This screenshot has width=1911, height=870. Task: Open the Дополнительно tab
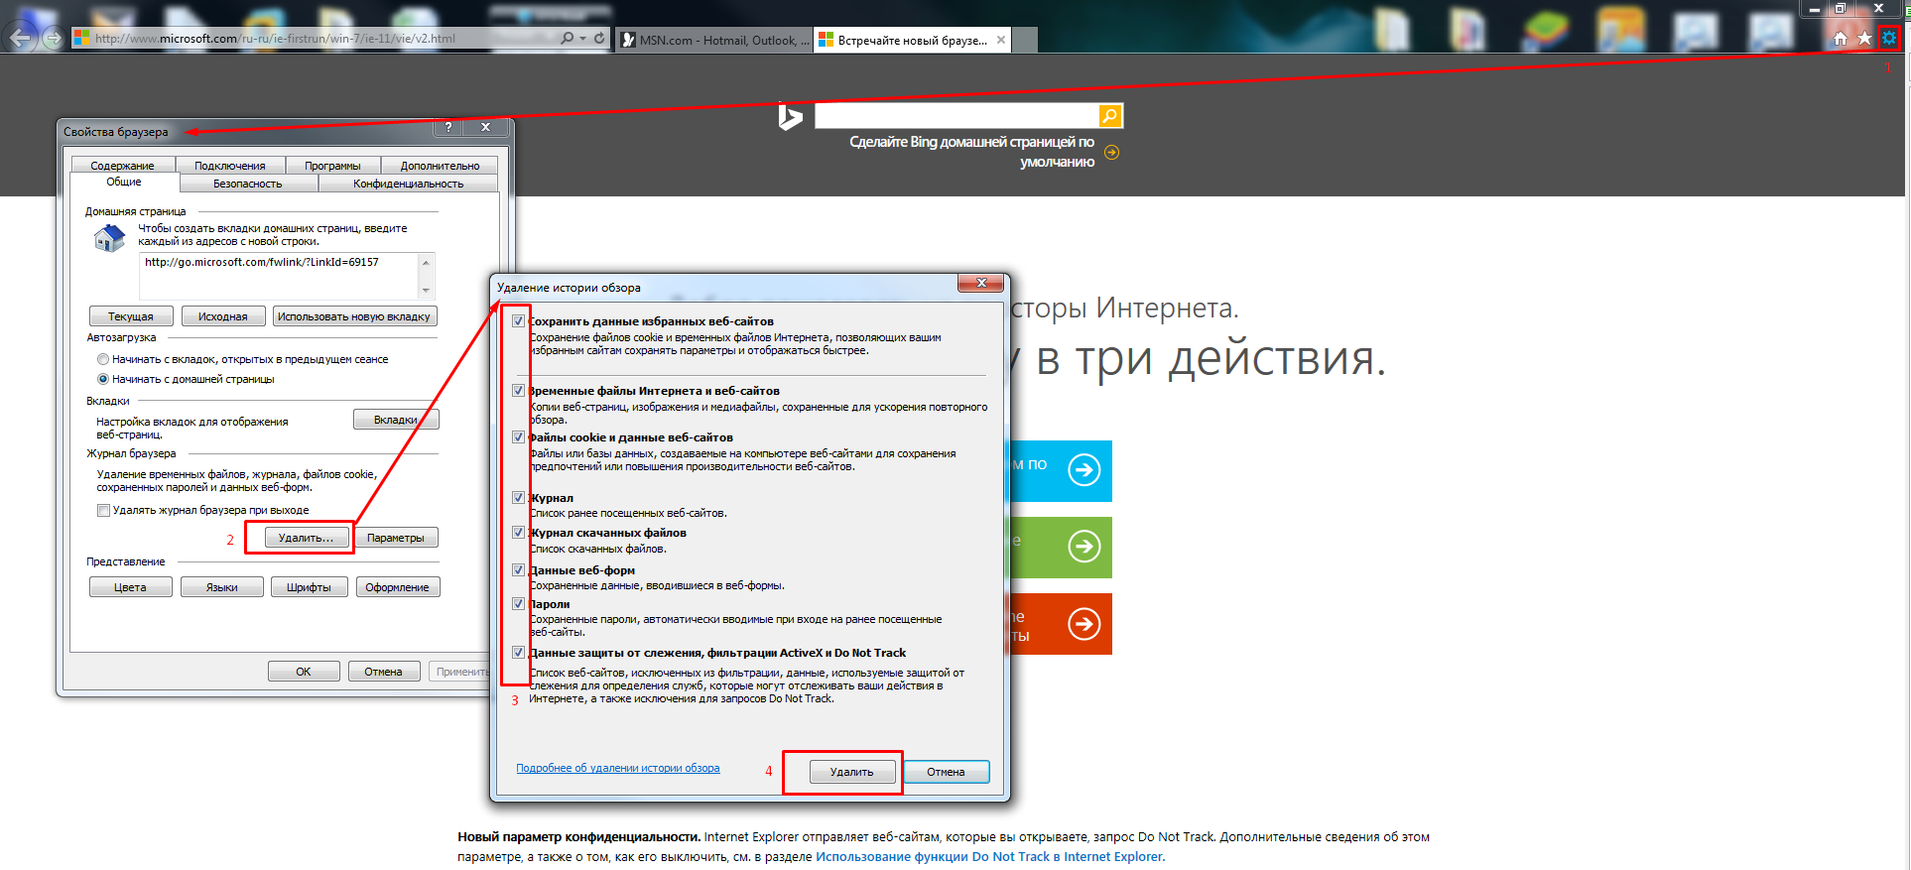[x=440, y=166]
